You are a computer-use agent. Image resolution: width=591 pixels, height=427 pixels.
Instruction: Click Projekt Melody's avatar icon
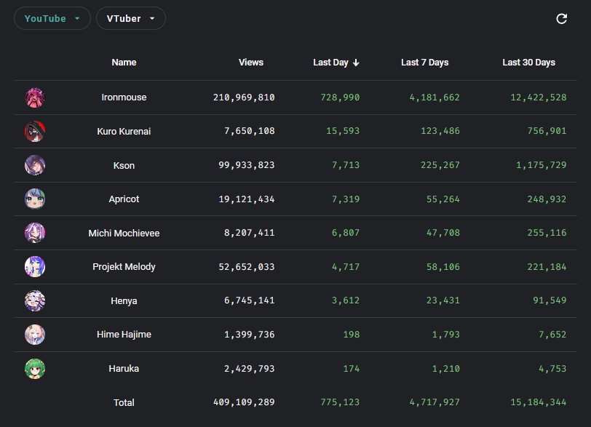coord(35,267)
